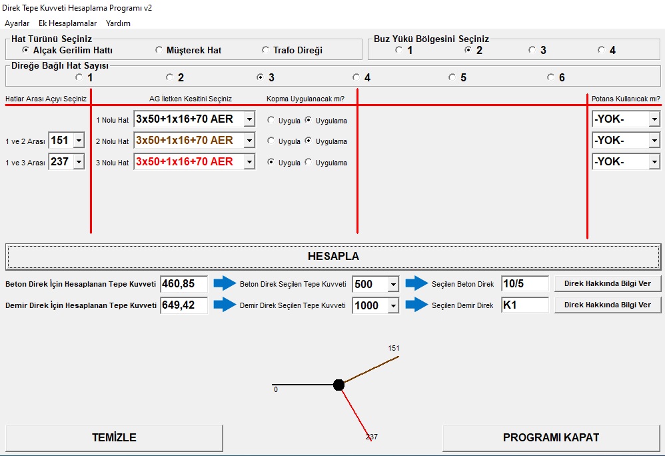The height and width of the screenshot is (456, 665).
Task: Expand 2 Nolu Hat conductor dropdown
Action: [249, 141]
